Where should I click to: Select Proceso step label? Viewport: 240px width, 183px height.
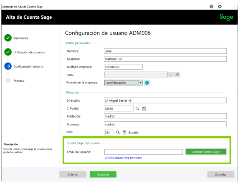[19, 80]
